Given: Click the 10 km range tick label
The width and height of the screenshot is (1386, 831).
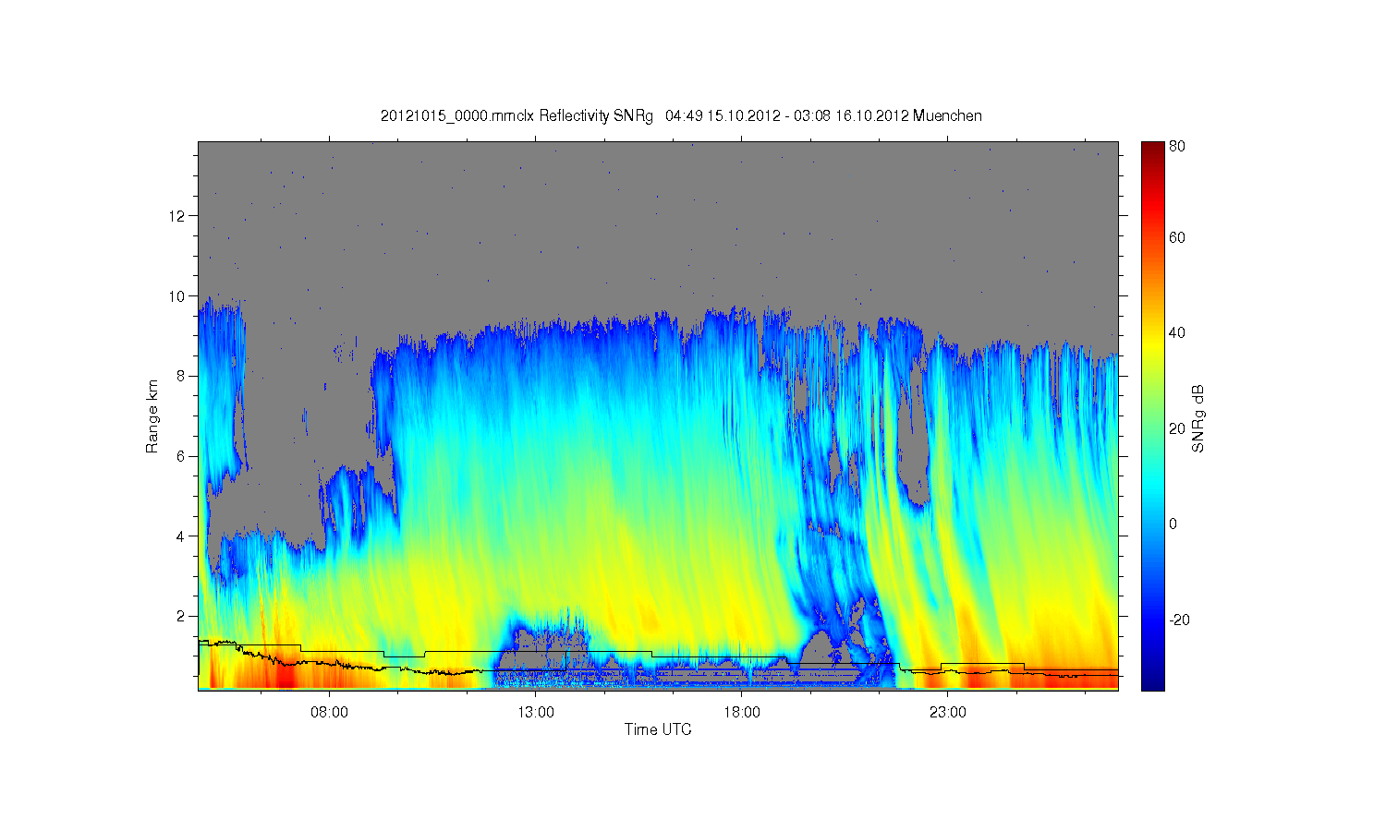Looking at the screenshot, I should [x=177, y=296].
